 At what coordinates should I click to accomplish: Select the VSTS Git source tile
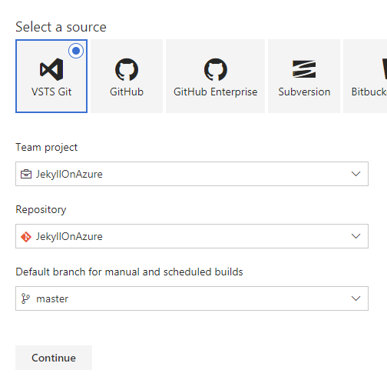51,76
